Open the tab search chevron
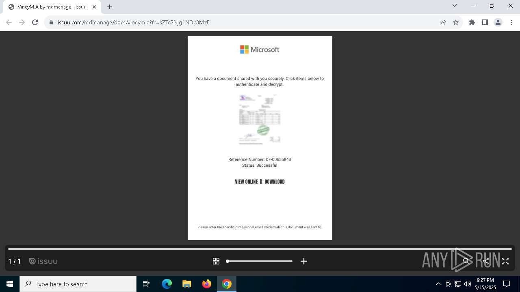 pyautogui.click(x=455, y=6)
